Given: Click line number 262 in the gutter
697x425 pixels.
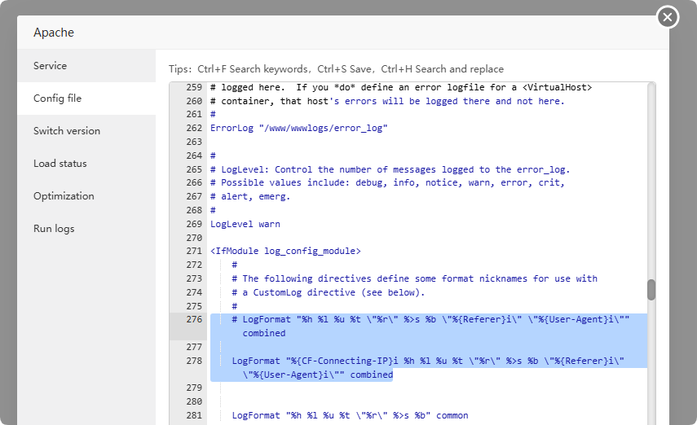Looking at the screenshot, I should tap(193, 129).
